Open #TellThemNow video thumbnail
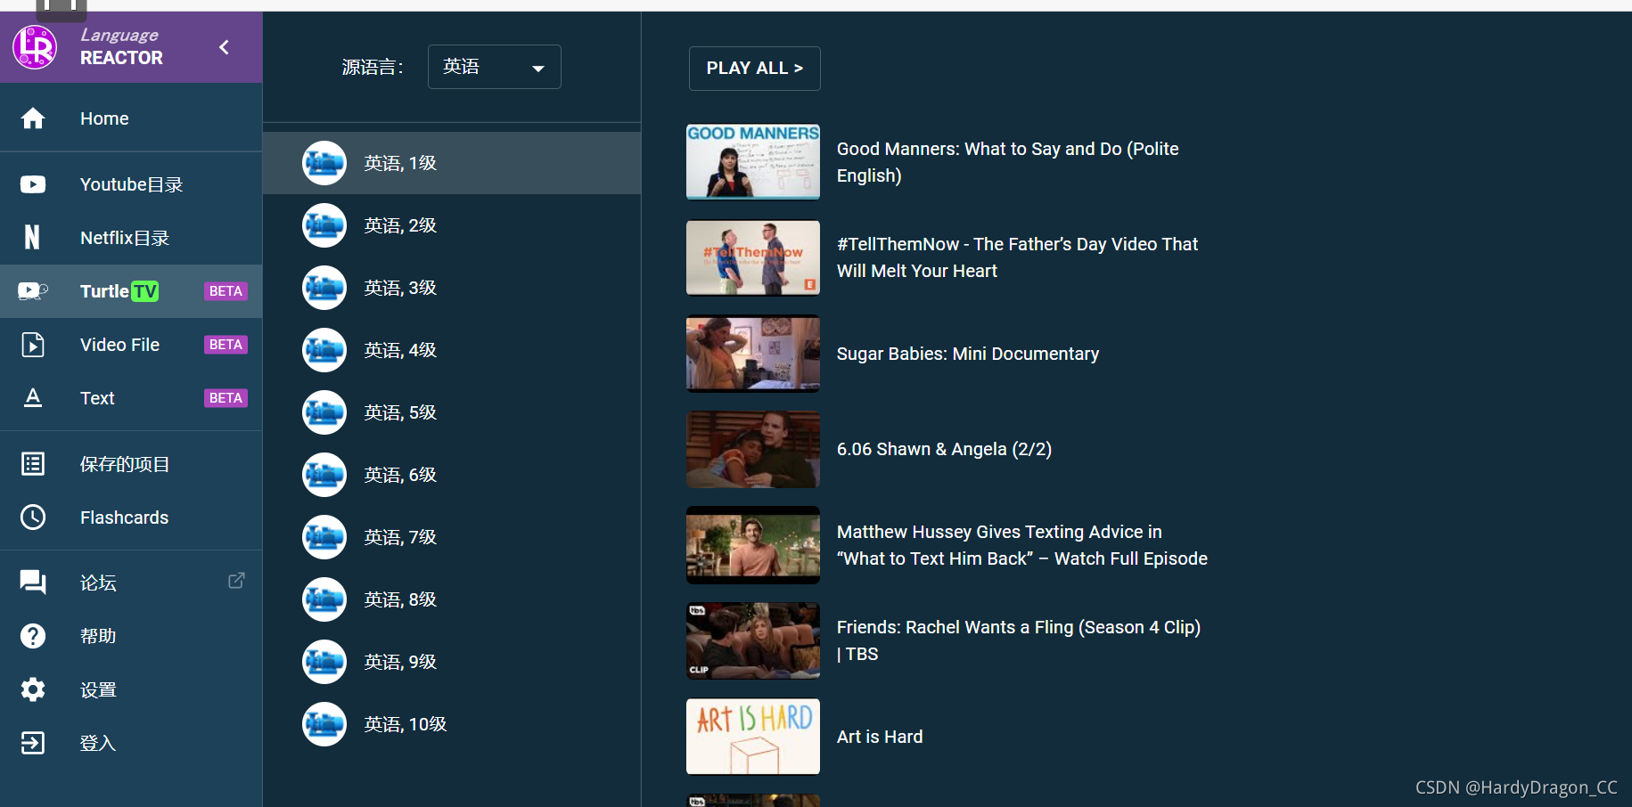The image size is (1632, 807). (753, 257)
